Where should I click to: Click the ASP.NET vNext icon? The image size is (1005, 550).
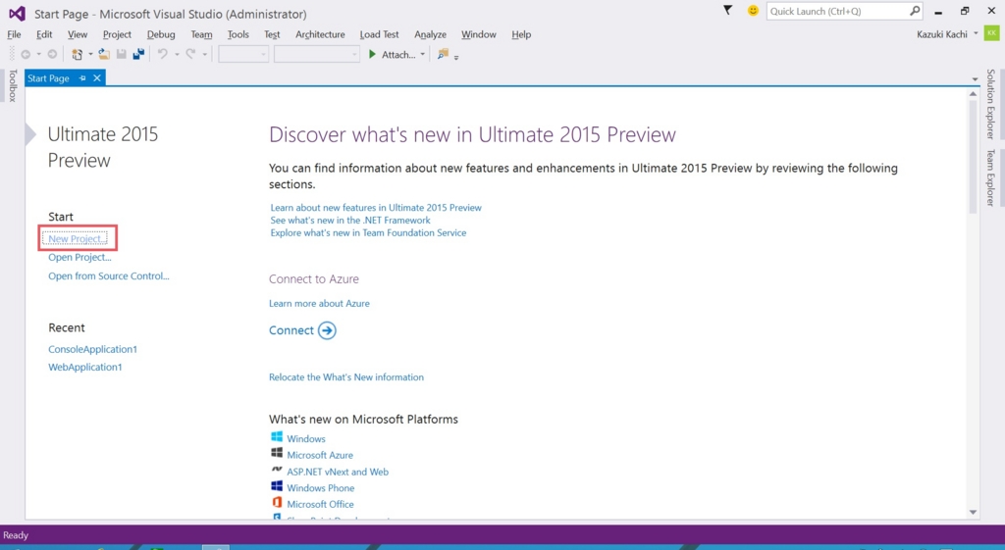(277, 470)
